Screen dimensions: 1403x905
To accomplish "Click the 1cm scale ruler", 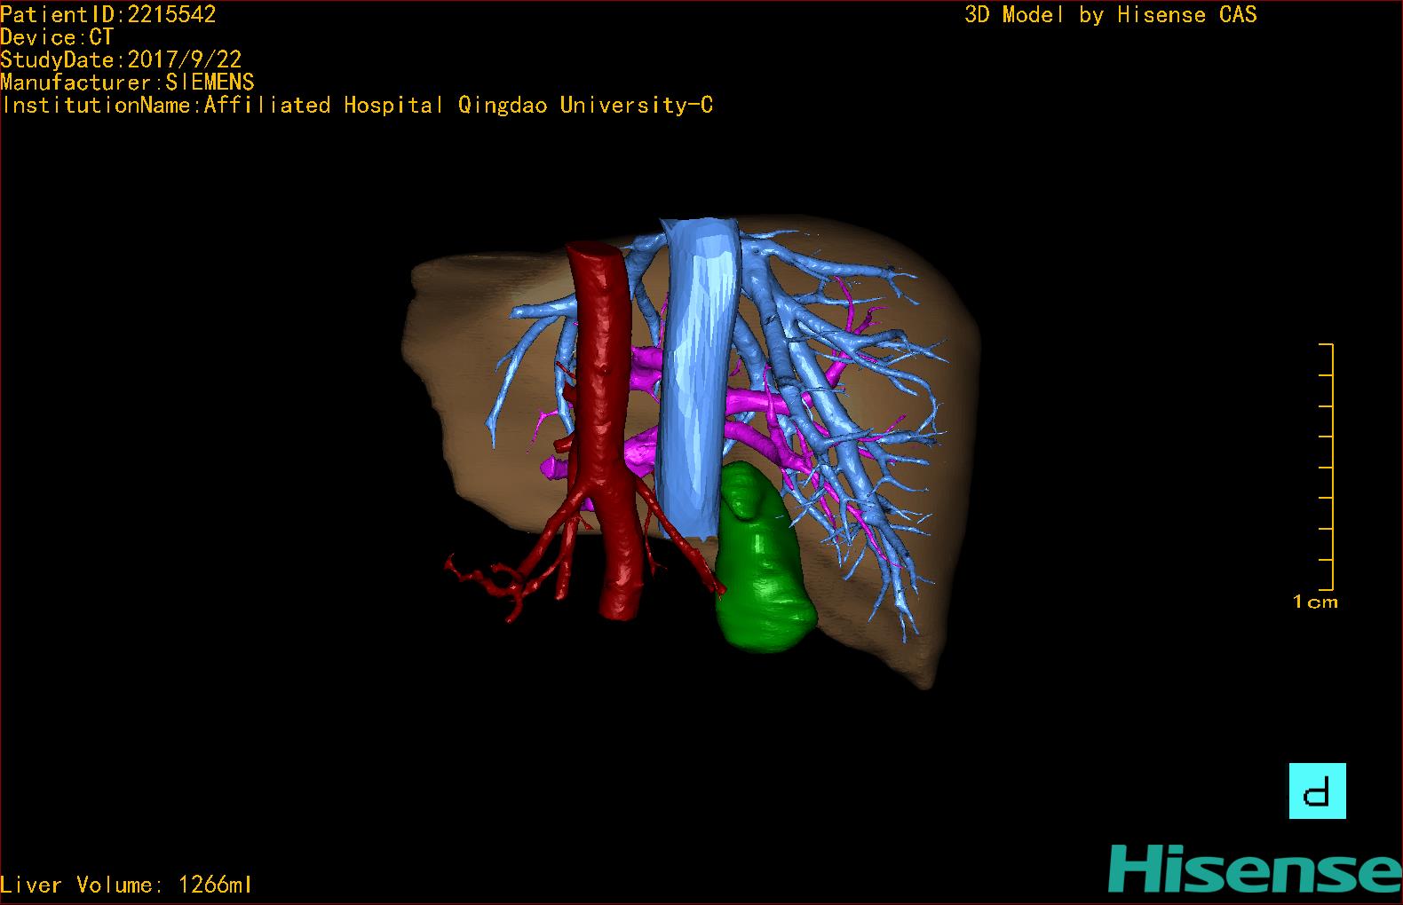I will (1326, 466).
